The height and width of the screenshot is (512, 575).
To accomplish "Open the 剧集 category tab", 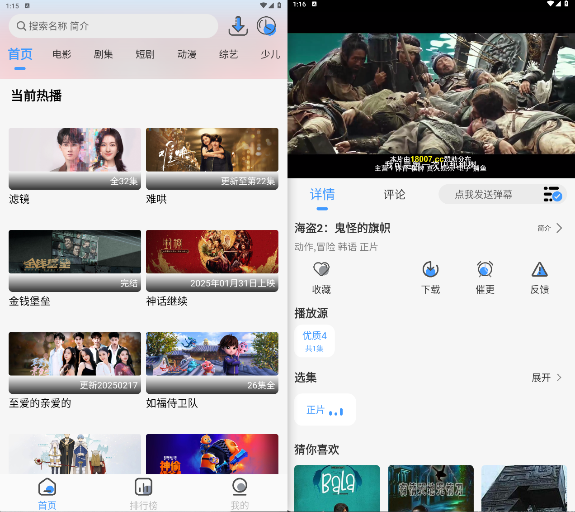I will pyautogui.click(x=104, y=54).
